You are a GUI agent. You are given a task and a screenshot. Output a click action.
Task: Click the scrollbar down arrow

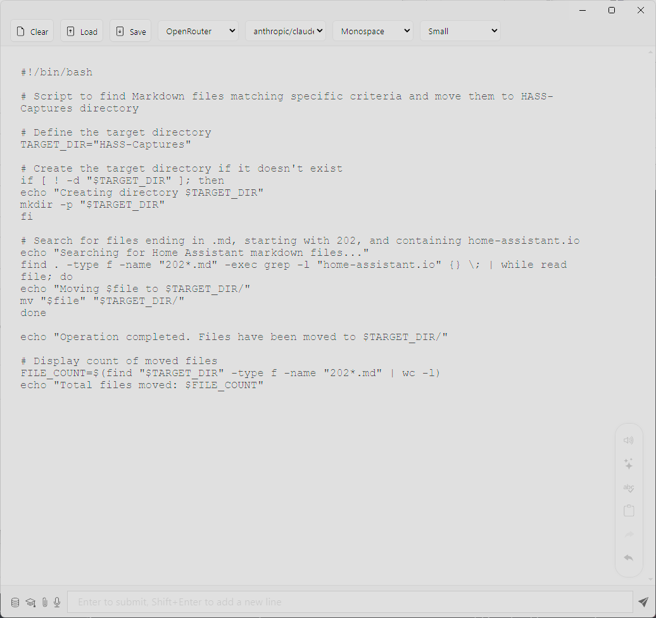tap(650, 579)
